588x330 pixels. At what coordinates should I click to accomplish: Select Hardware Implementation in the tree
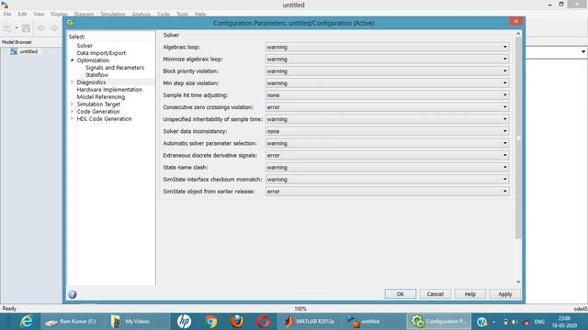pos(109,90)
